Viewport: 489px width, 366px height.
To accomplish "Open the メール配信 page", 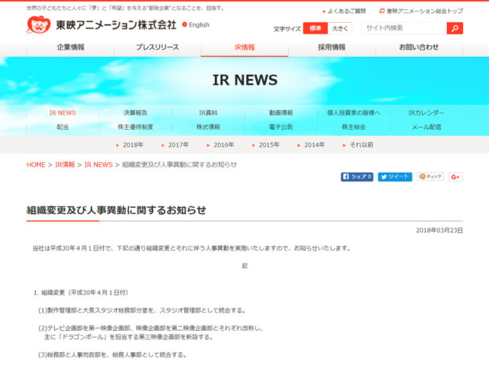I will [x=426, y=127].
